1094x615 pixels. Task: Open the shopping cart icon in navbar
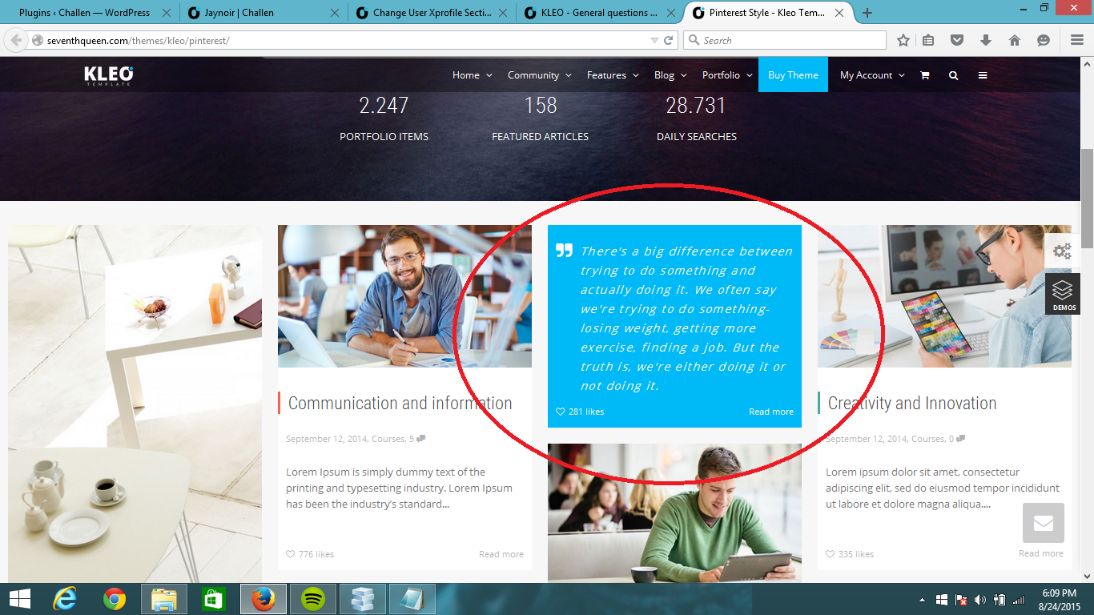[x=925, y=75]
